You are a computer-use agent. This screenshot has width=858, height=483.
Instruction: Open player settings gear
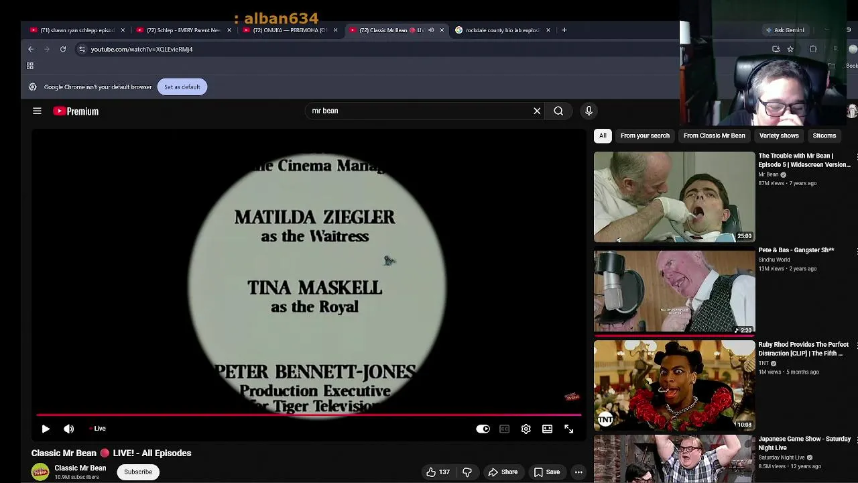pos(526,429)
